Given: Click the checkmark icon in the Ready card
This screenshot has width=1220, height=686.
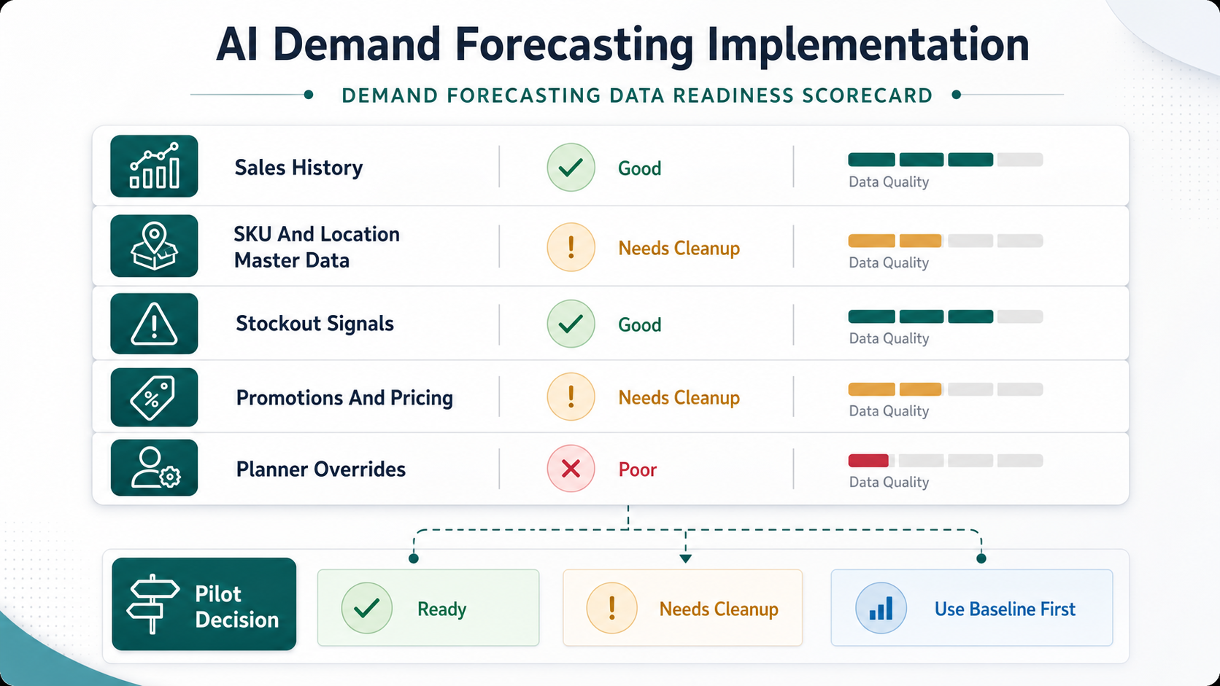Looking at the screenshot, I should click(366, 608).
